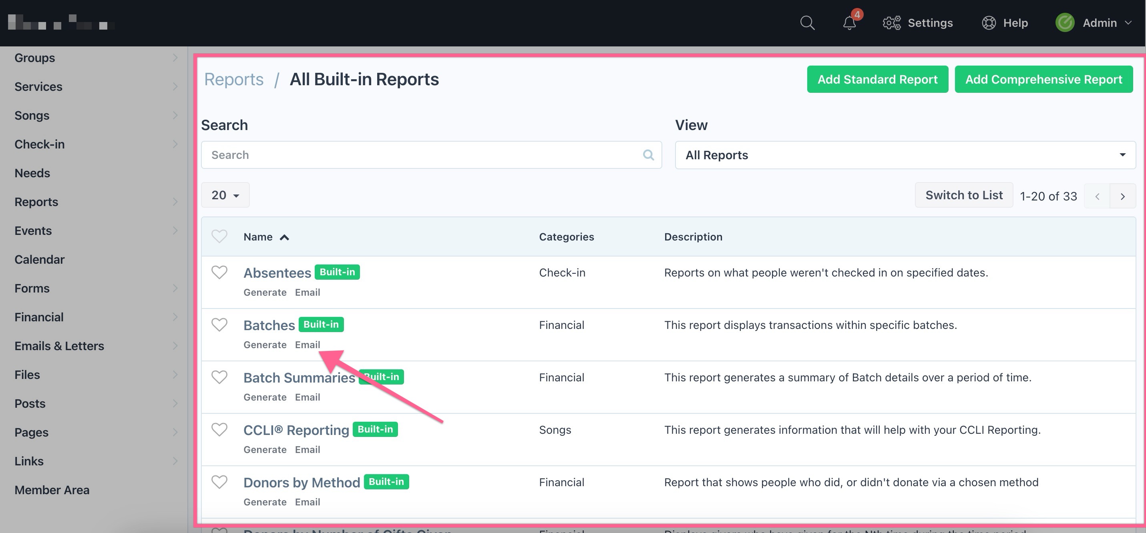Favorite the Batches report
The height and width of the screenshot is (533, 1146).
point(219,325)
